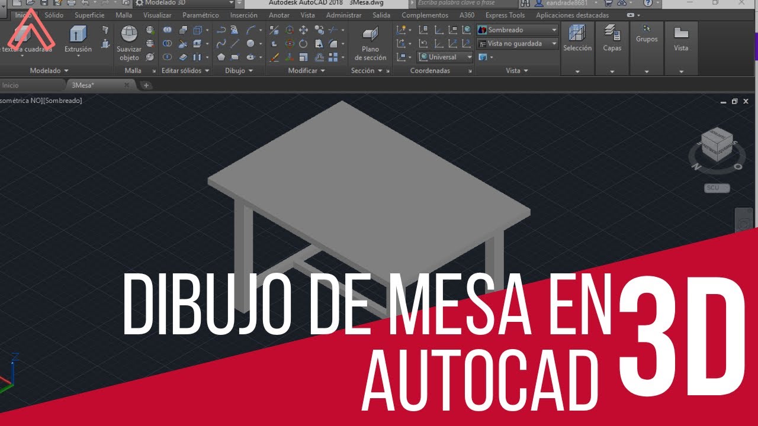
Task: Select the Line drawing tool
Action: coord(235,43)
